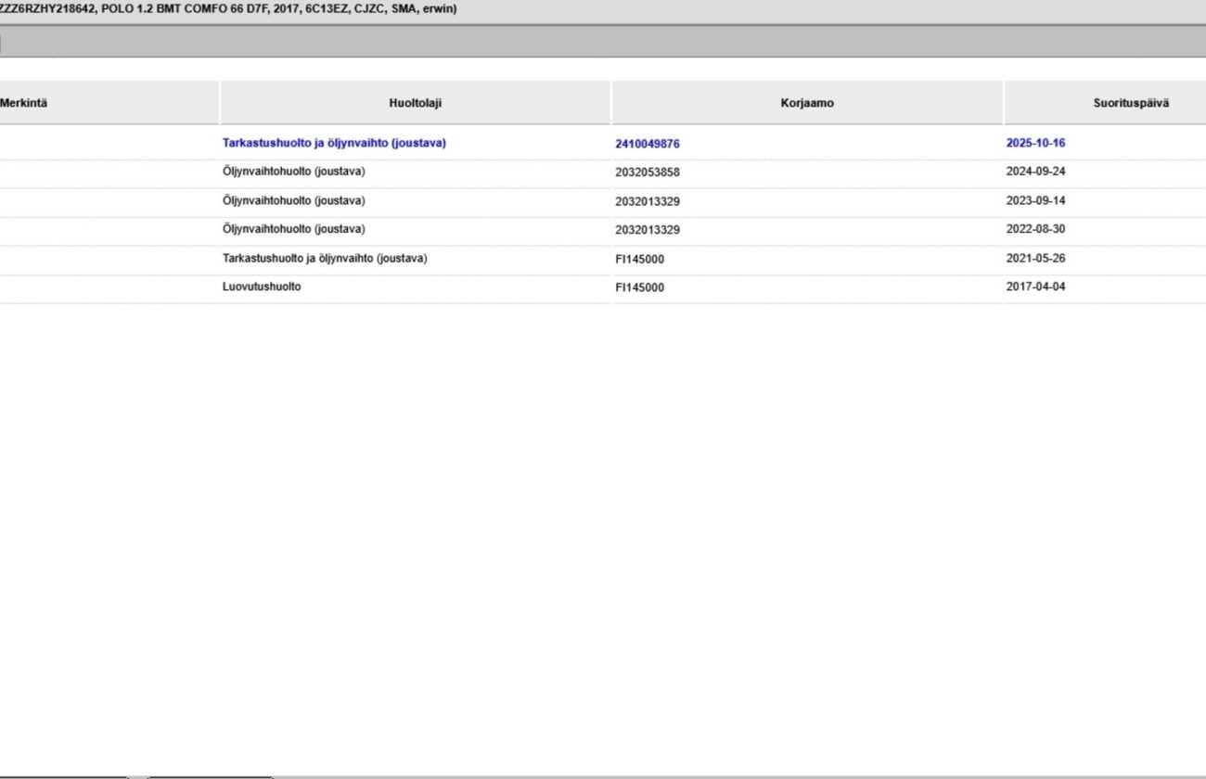The image size is (1206, 779).
Task: Select the date 2025-10-16
Action: (1035, 144)
